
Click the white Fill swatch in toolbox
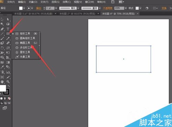[3, 88]
